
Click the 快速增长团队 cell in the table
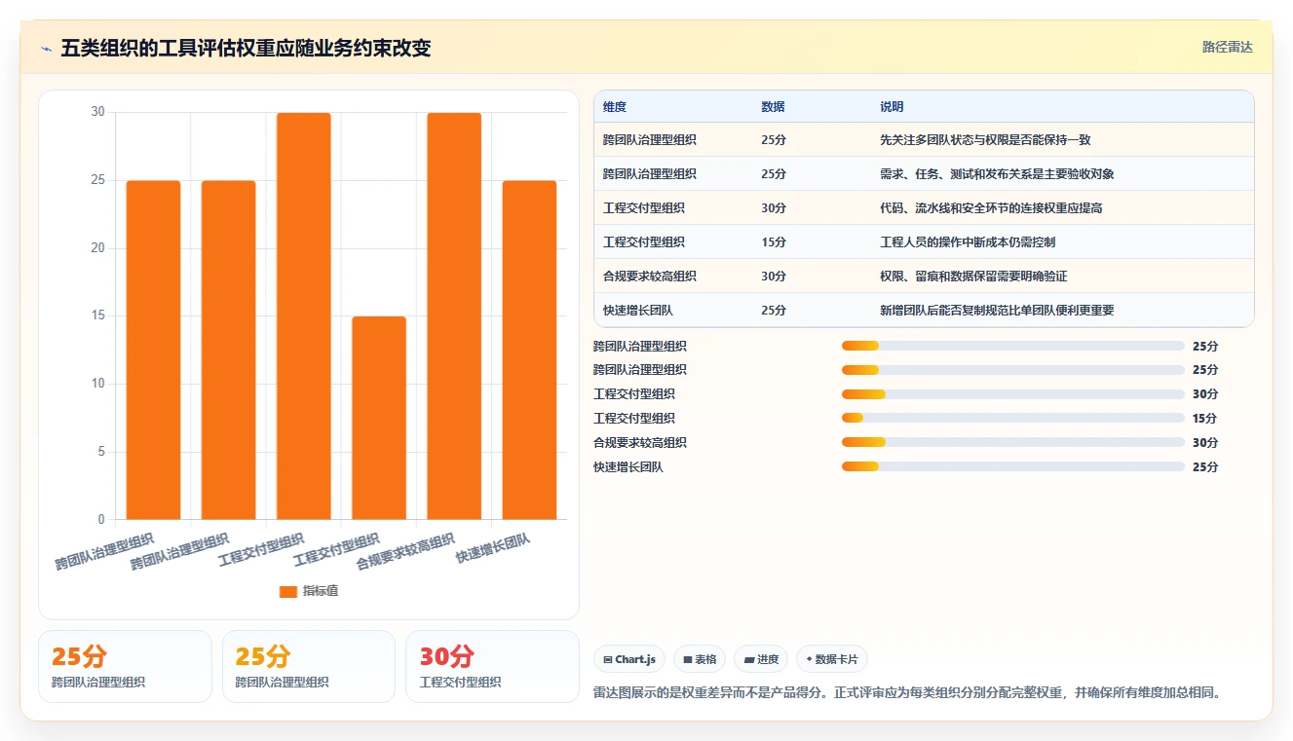coord(637,311)
